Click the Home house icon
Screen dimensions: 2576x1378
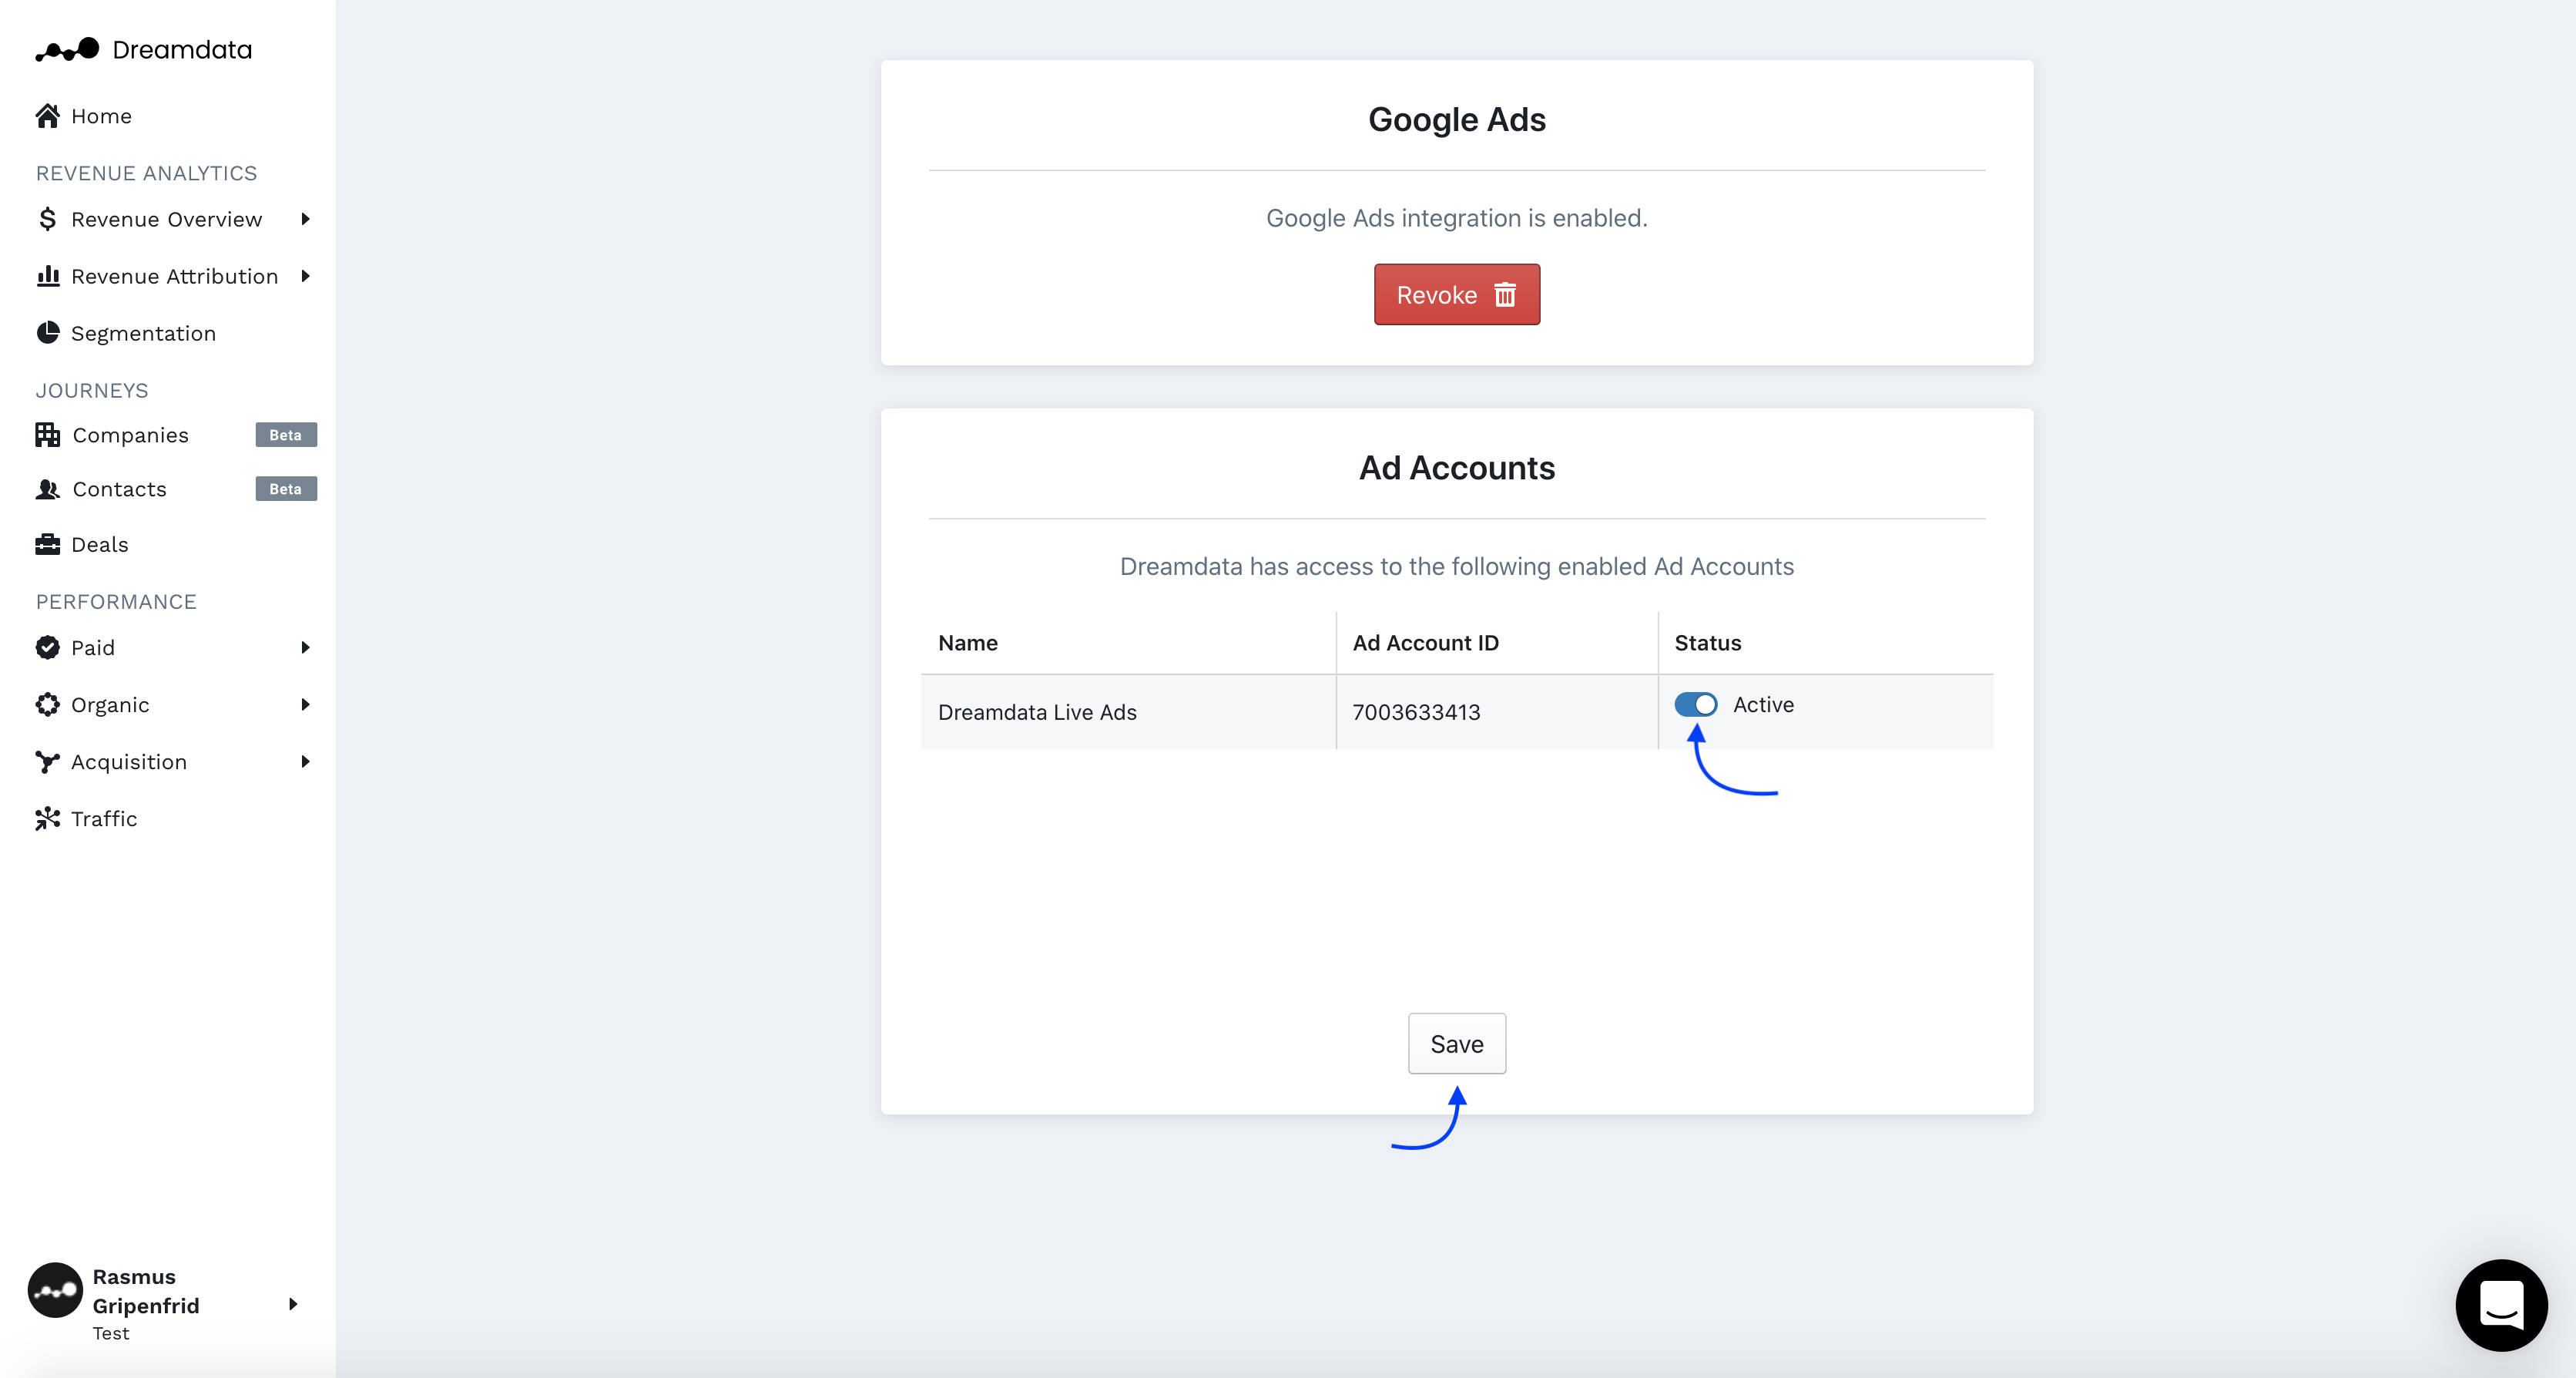(47, 116)
